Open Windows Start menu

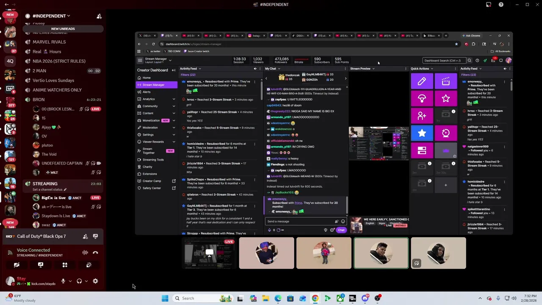click(x=165, y=298)
